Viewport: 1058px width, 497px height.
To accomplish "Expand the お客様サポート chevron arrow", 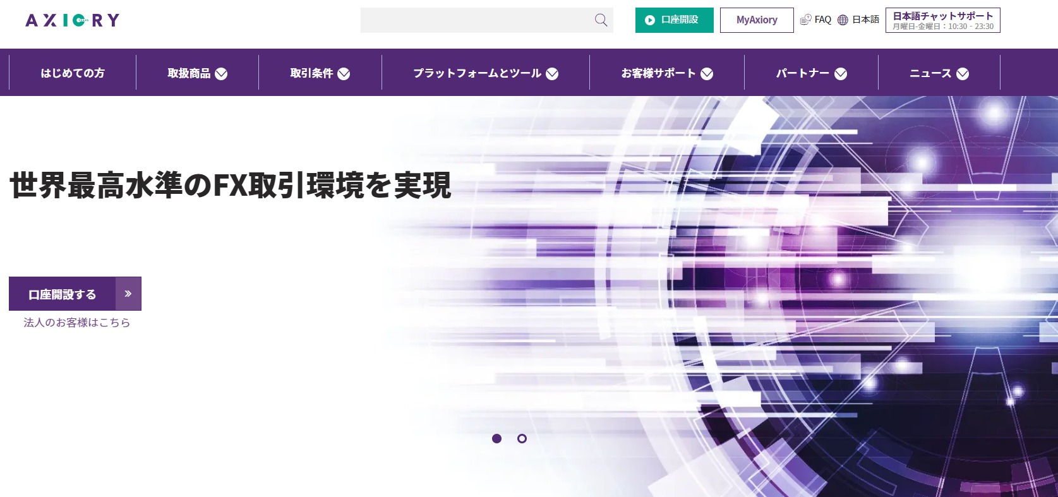I will point(707,74).
